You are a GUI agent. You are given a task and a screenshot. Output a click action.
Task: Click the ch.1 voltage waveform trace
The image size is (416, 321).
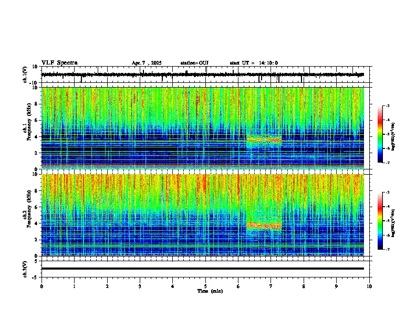pyautogui.click(x=203, y=74)
